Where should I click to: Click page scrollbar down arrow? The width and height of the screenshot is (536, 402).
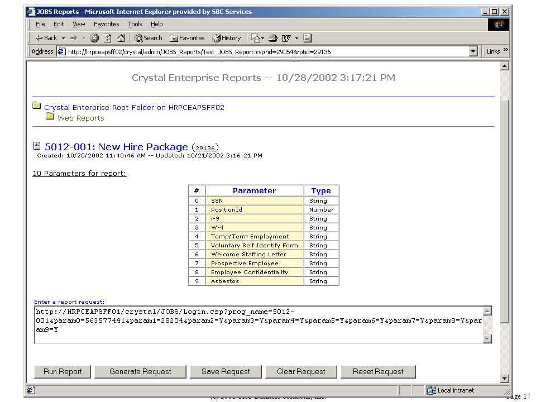[505, 379]
